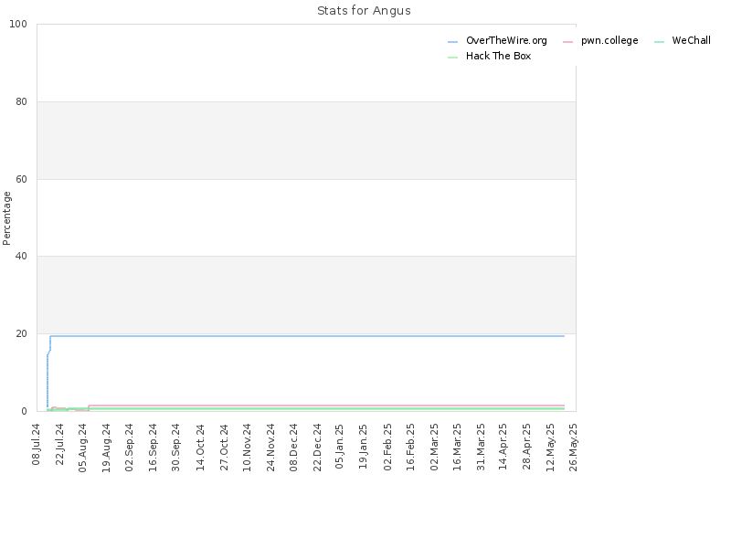The width and height of the screenshot is (731, 548).
Task: Click the chart title Stats for Angus
Action: pos(364,11)
